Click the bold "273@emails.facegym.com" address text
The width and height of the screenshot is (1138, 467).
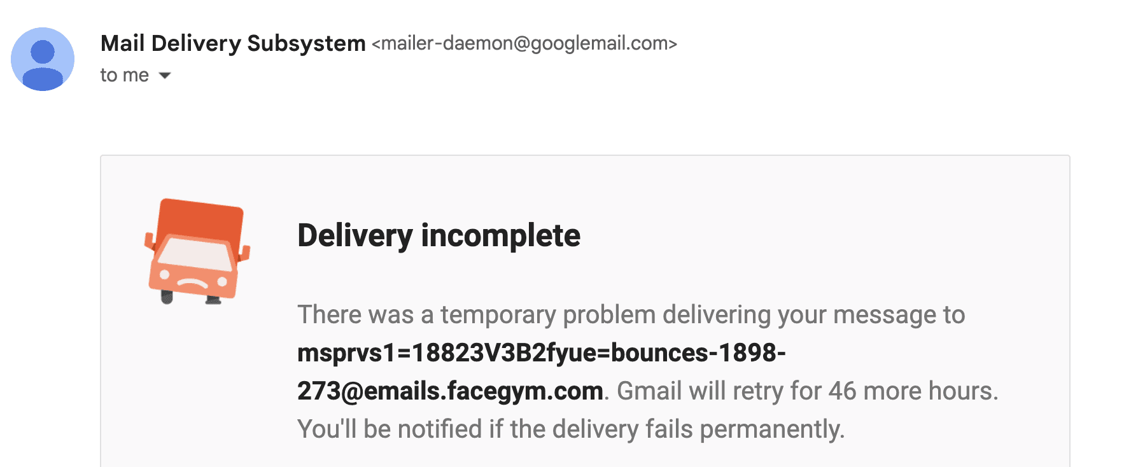pyautogui.click(x=450, y=391)
